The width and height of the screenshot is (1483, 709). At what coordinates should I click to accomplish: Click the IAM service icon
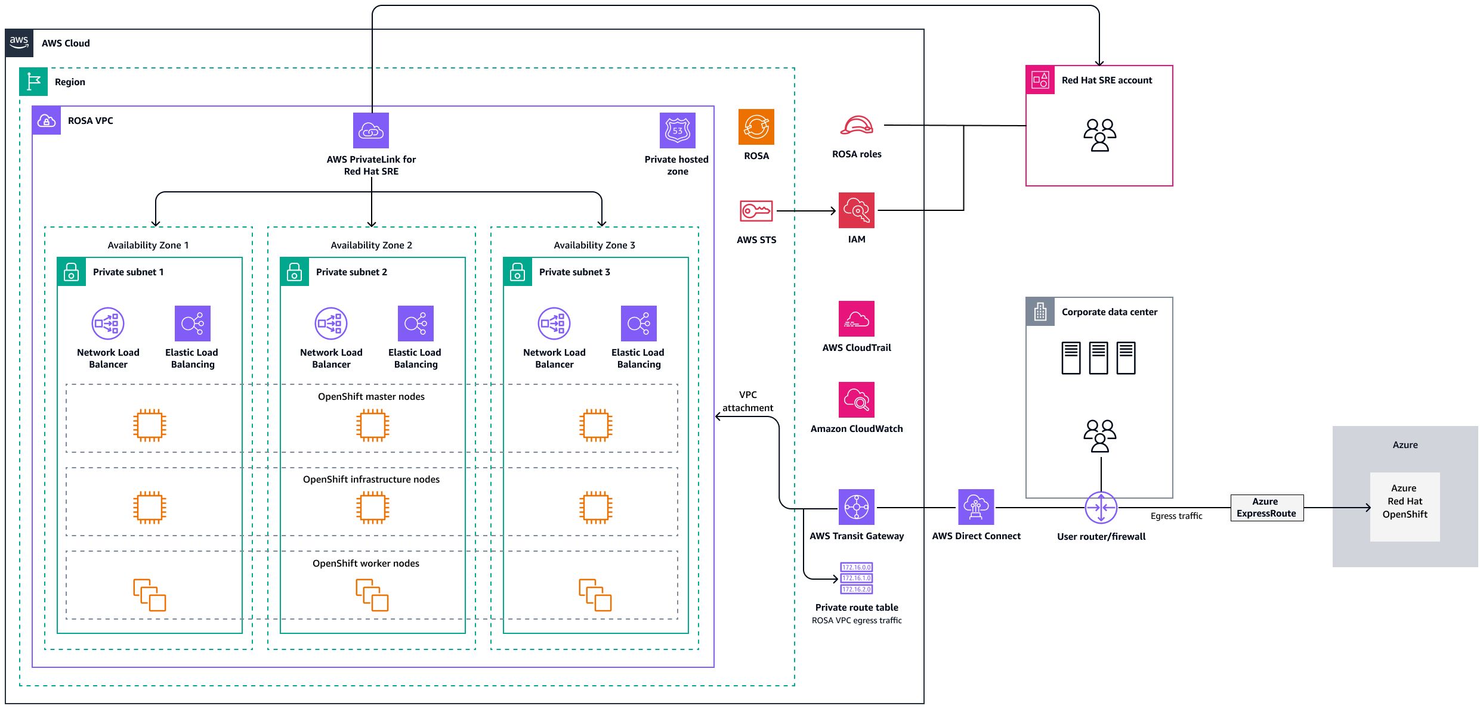pos(856,210)
